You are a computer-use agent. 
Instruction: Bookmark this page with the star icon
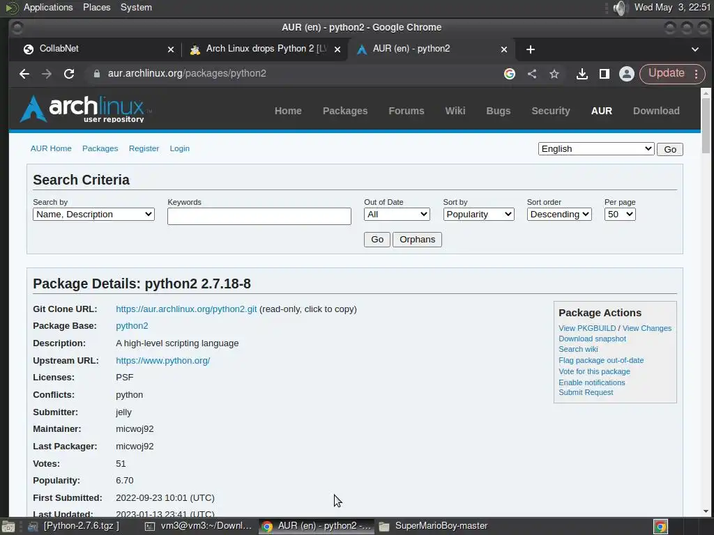click(x=554, y=74)
